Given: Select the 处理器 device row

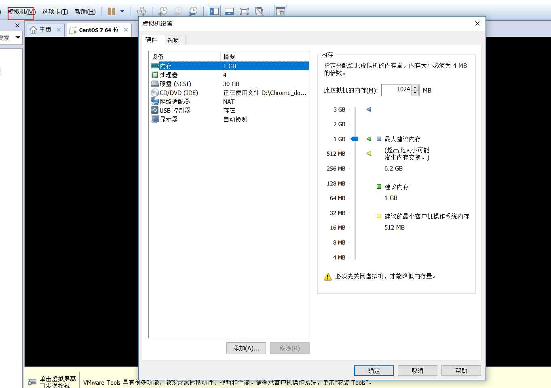Looking at the screenshot, I should pos(230,75).
